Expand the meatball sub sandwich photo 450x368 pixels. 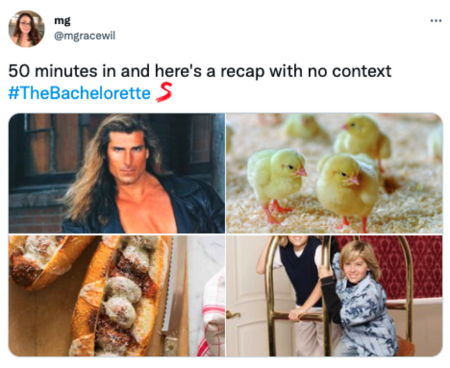116,296
